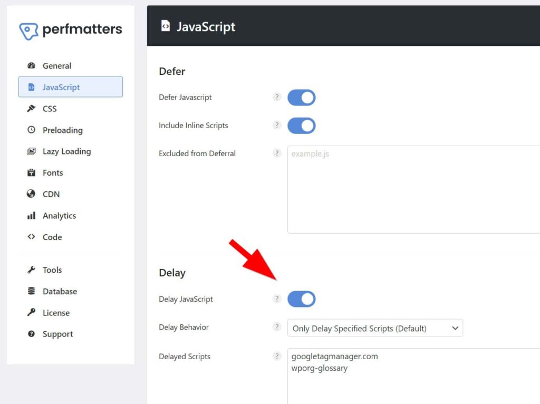This screenshot has width=540, height=404.
Task: Switch to the CSS tab
Action: click(x=50, y=109)
